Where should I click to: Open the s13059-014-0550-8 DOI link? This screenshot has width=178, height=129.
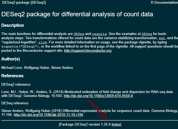pyautogui.click(x=98, y=96)
